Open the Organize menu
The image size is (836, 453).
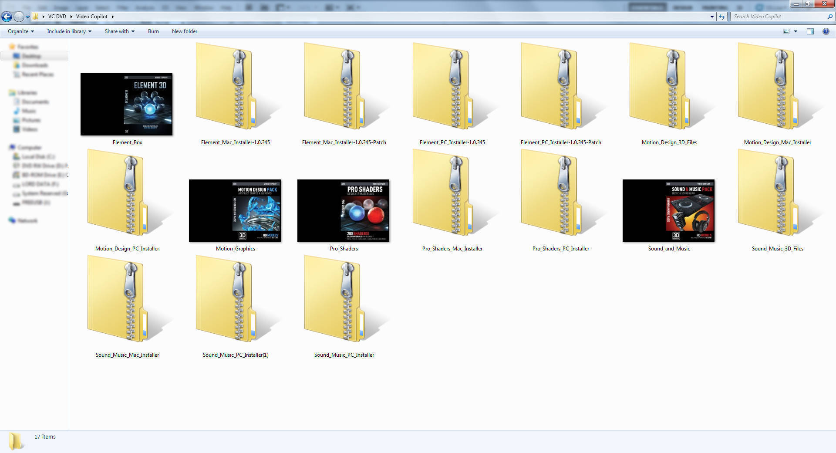(x=20, y=31)
